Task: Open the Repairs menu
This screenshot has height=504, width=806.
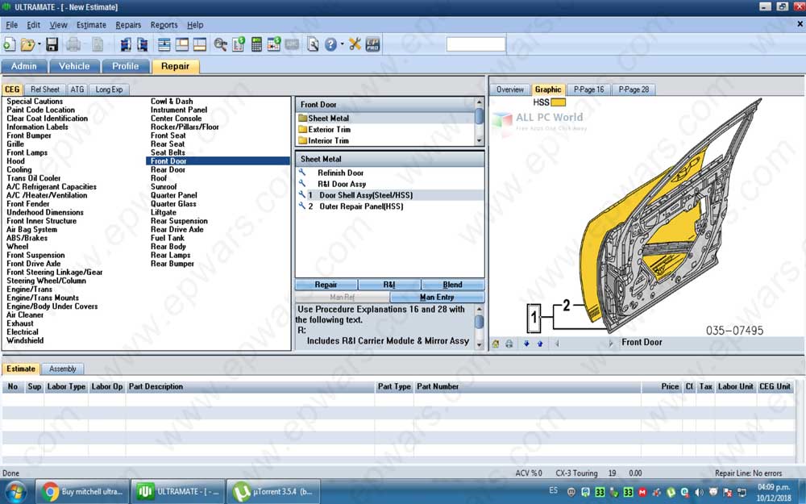Action: click(128, 25)
